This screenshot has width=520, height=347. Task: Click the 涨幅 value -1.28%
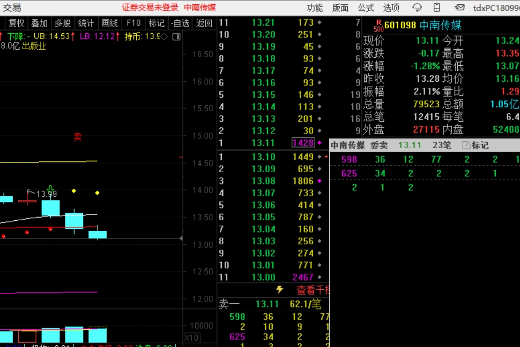(425, 66)
